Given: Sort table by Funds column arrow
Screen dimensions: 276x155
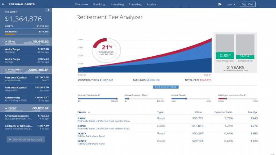Looking at the screenshot, I should [89, 113].
